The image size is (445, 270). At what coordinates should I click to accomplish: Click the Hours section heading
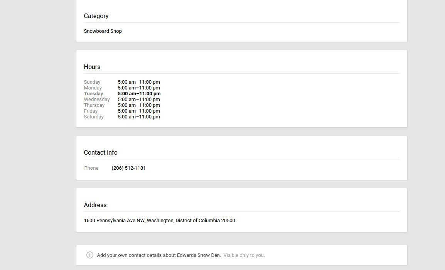point(92,67)
